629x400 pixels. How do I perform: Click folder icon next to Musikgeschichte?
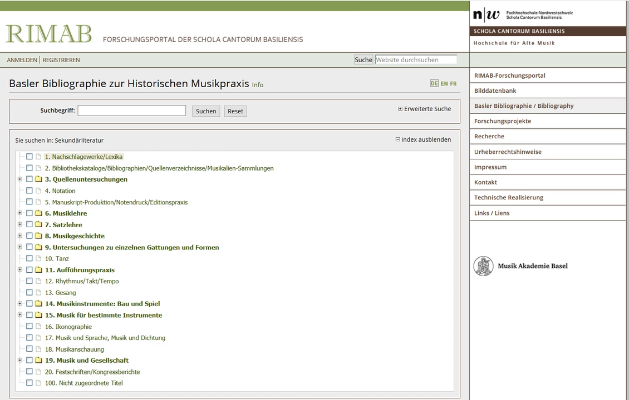[x=38, y=236]
